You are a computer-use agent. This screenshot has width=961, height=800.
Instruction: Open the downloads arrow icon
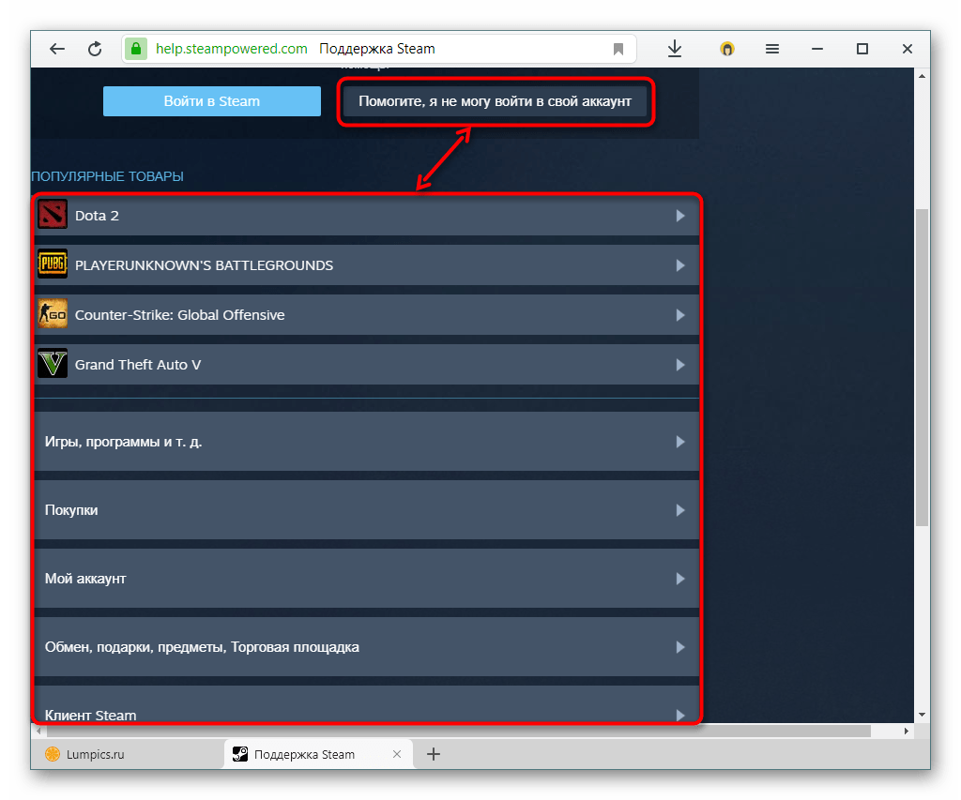coord(675,49)
